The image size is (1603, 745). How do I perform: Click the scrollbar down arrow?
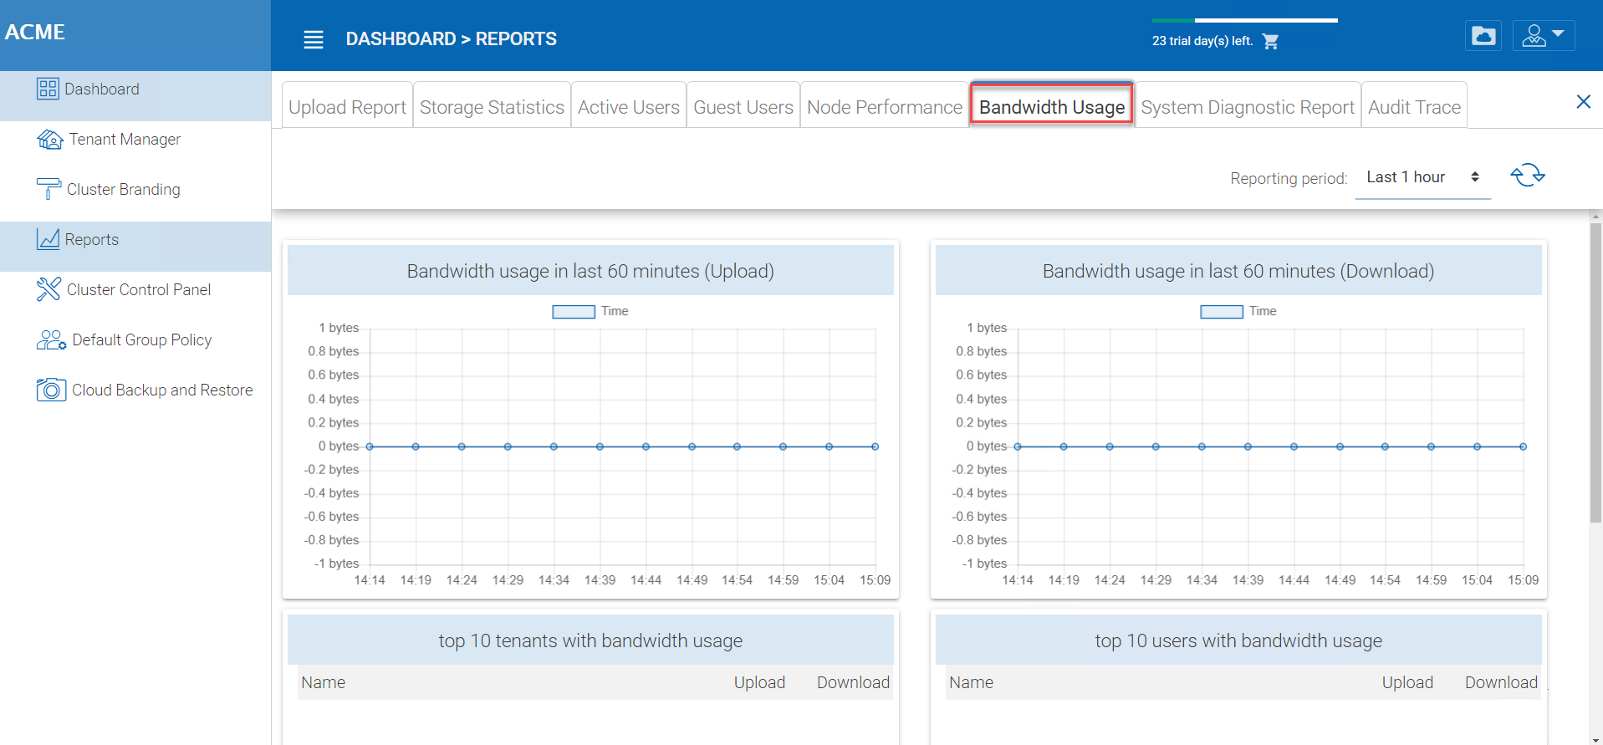tap(1595, 738)
